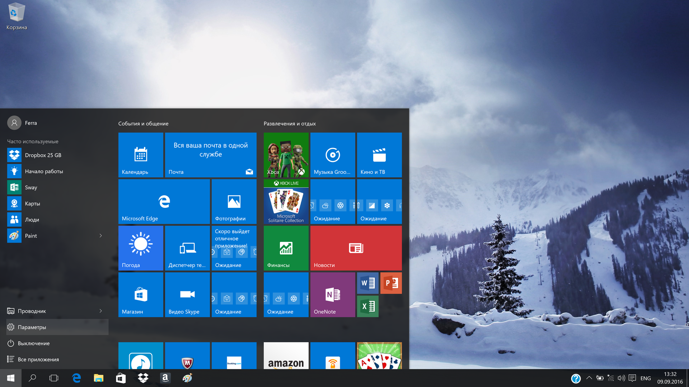The height and width of the screenshot is (387, 689).
Task: Open the PowerPoint tile
Action: pyautogui.click(x=391, y=283)
